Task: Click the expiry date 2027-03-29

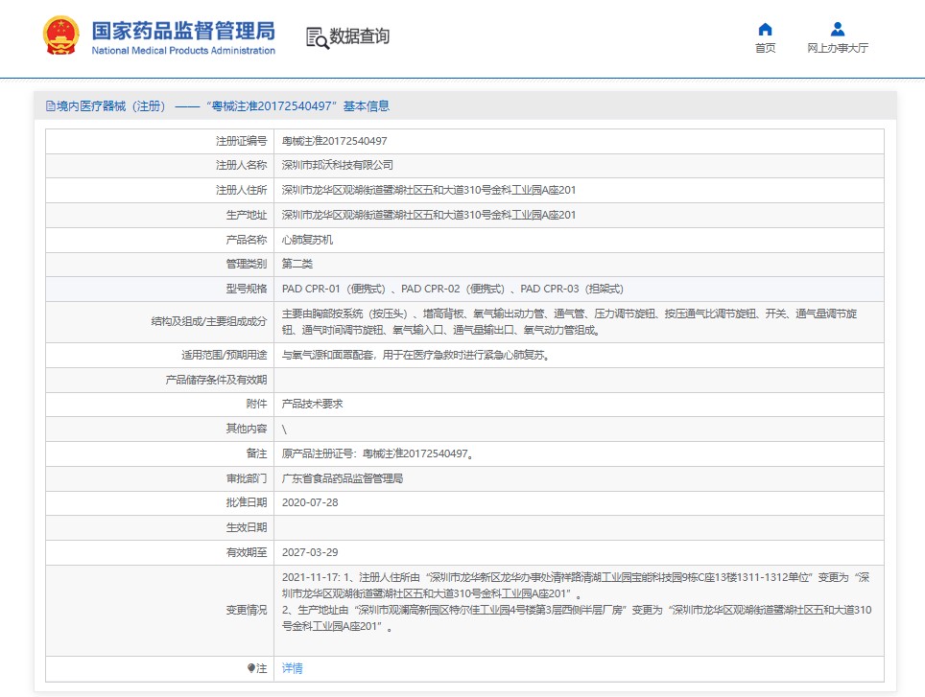Action: click(x=310, y=552)
